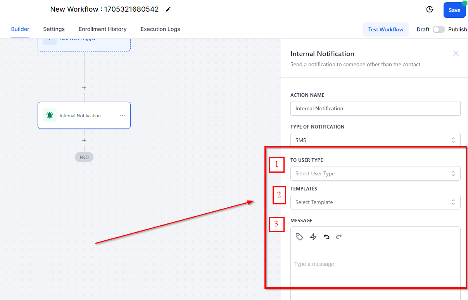Select the Internal Notification node
Viewport: 468px width, 300px height.
84,115
